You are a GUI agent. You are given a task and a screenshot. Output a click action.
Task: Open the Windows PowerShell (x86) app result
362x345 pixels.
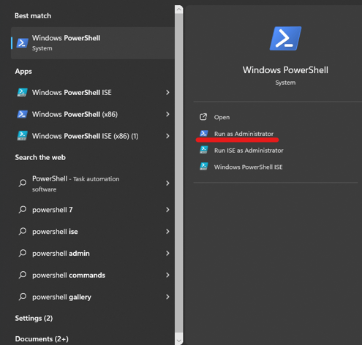click(93, 114)
